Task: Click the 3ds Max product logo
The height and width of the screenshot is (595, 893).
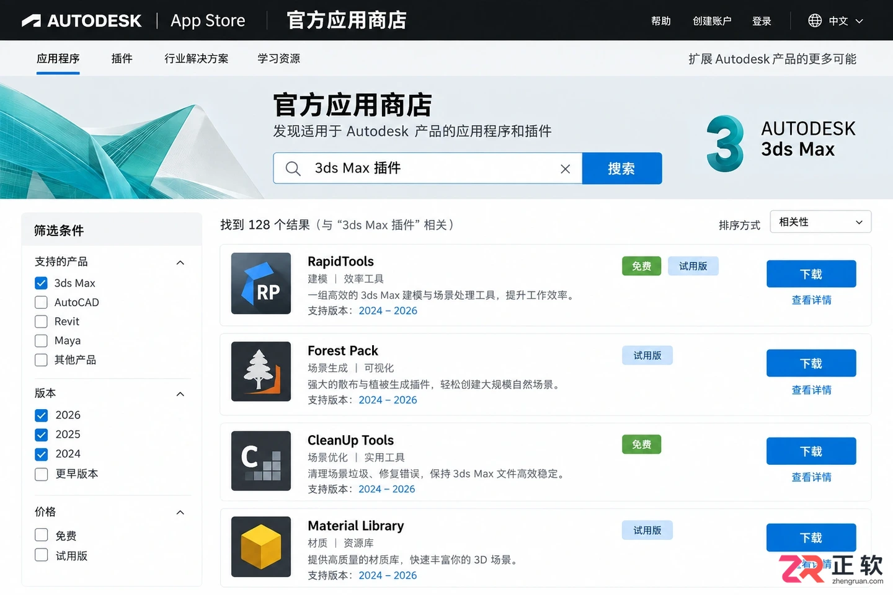Action: click(725, 143)
